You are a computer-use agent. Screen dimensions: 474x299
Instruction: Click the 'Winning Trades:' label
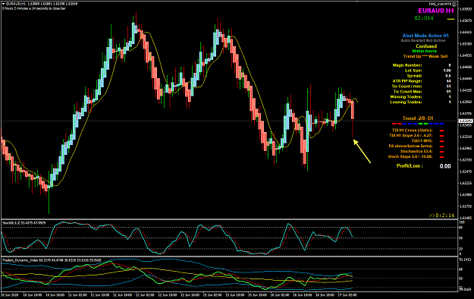pyautogui.click(x=406, y=97)
